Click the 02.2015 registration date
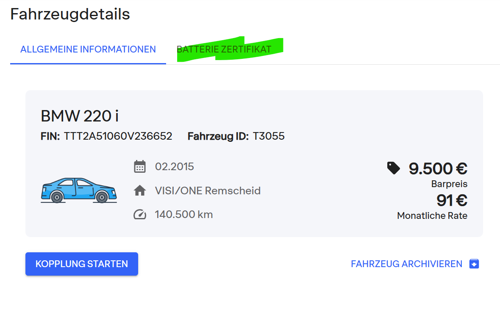The width and height of the screenshot is (500, 323). (x=175, y=166)
